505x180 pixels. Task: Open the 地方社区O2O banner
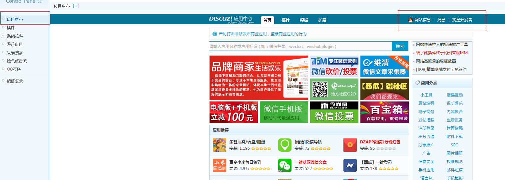[334, 89]
